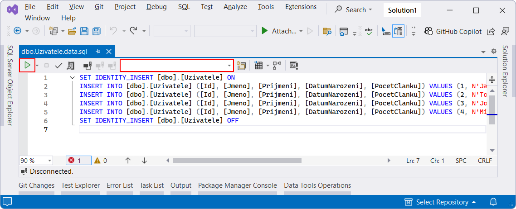516x209 pixels.
Task: Open the Window menu
Action: pyautogui.click(x=37, y=18)
